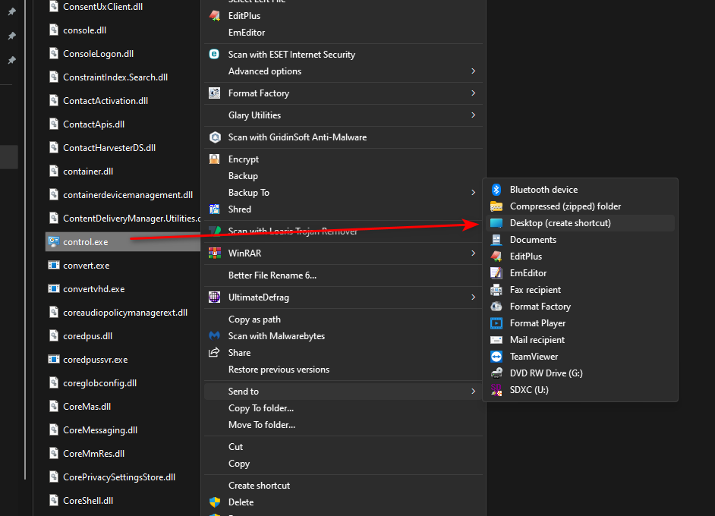Expand the UltimateDefrag submenu arrow
This screenshot has height=516, width=715.
[x=474, y=297]
